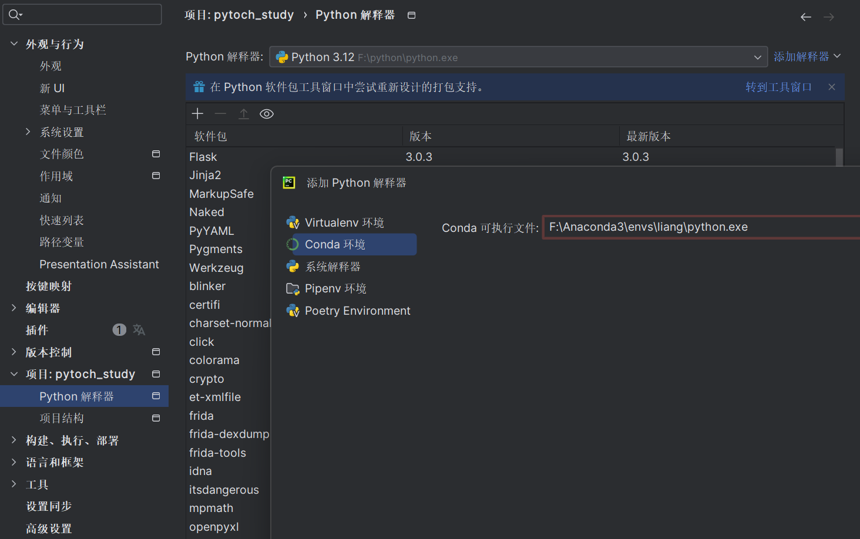This screenshot has height=539, width=860.
Task: Click the 项目: pytoch_study breadcrumb
Action: [239, 15]
